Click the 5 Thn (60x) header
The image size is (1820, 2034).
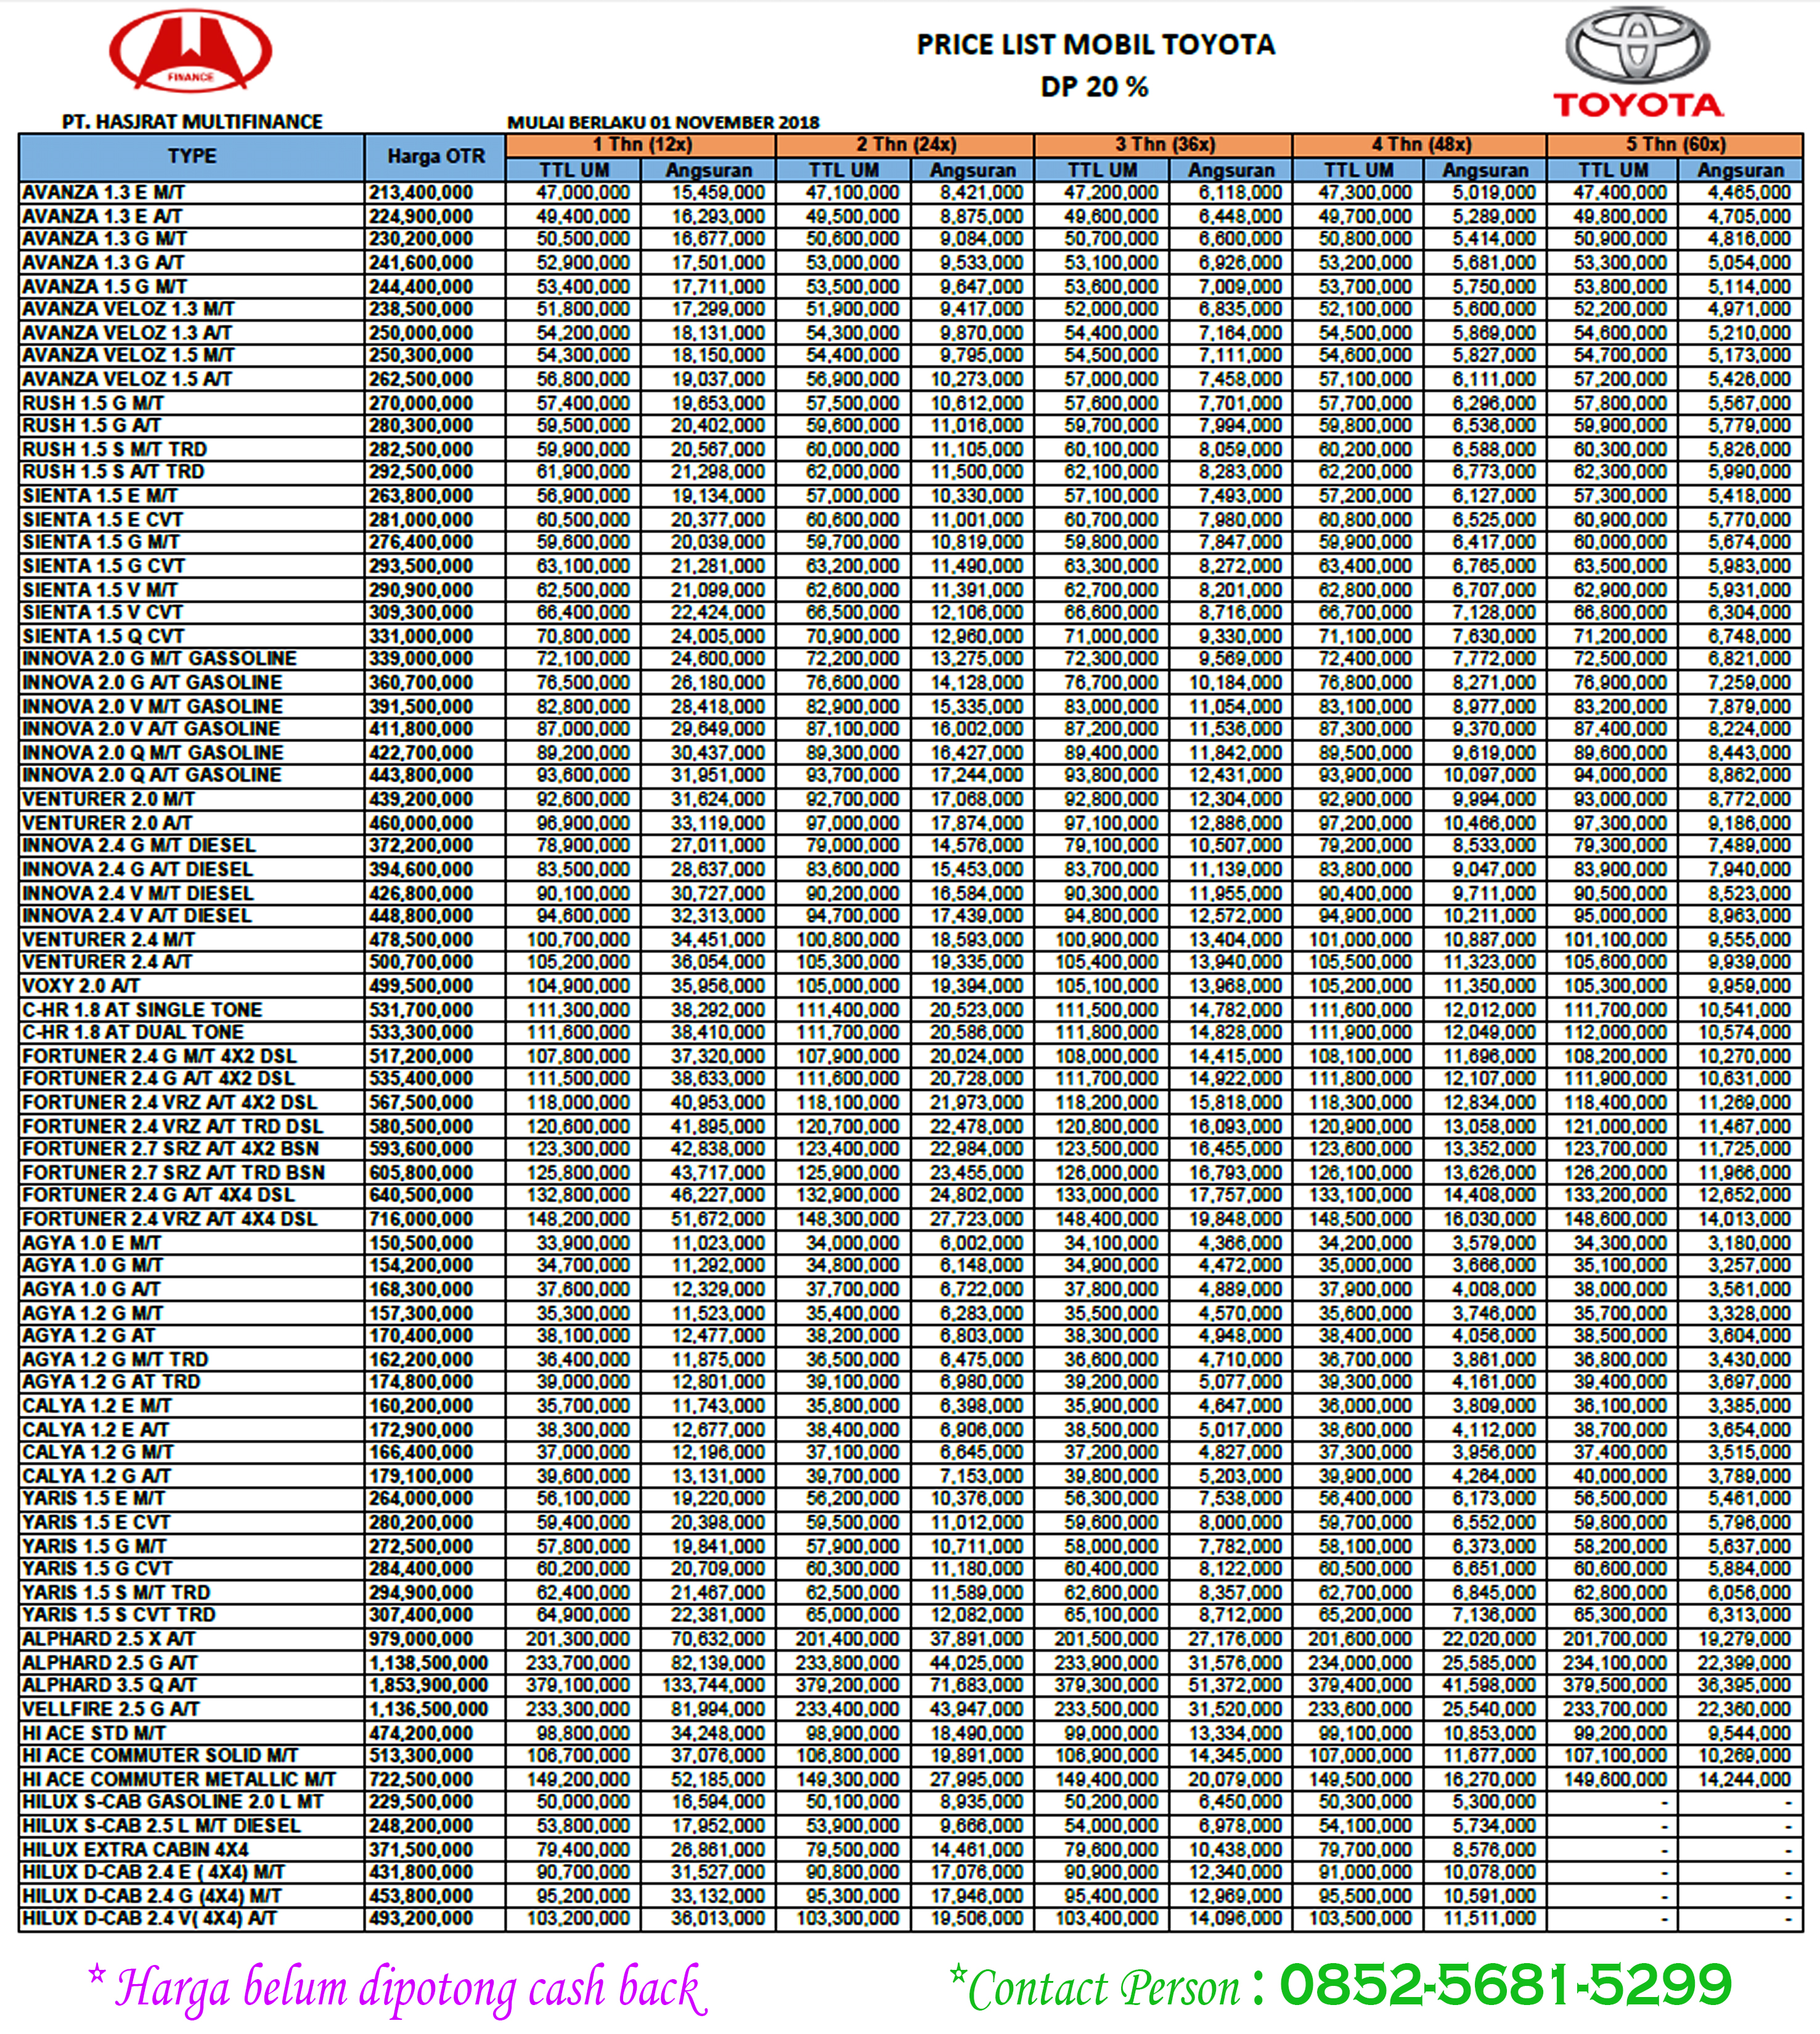point(1675,144)
